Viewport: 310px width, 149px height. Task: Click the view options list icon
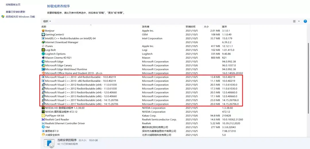(x=294, y=21)
